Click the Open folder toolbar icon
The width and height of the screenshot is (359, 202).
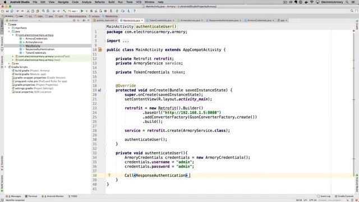click(x=2, y=11)
